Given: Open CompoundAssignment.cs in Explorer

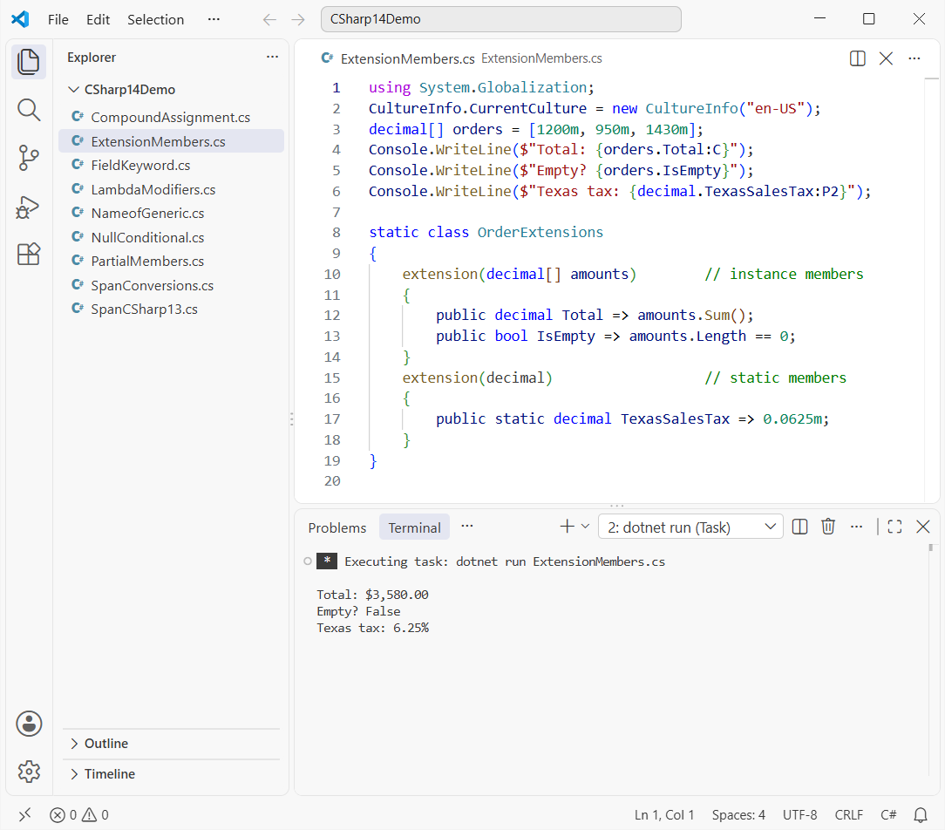Looking at the screenshot, I should click(x=171, y=117).
